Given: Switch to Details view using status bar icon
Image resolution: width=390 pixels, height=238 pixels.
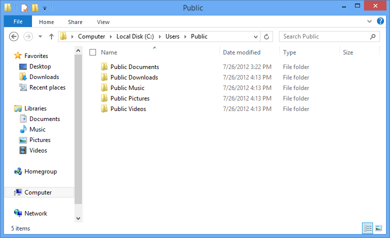Looking at the screenshot, I should (367, 228).
